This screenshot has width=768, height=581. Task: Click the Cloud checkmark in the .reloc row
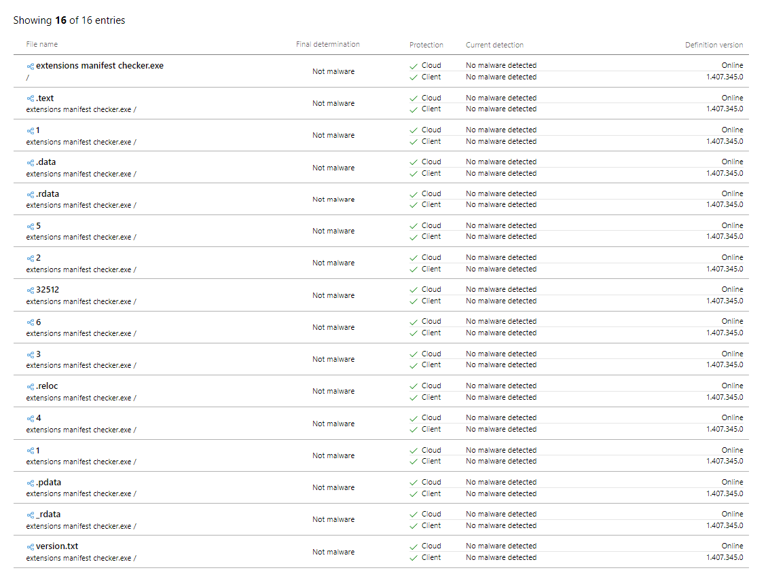pyautogui.click(x=414, y=386)
